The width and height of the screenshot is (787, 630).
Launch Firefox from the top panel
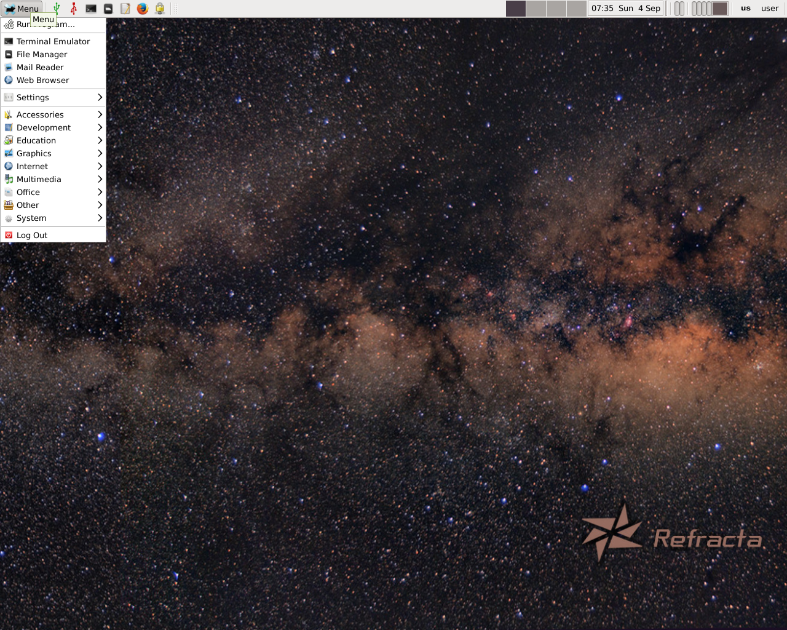tap(143, 9)
